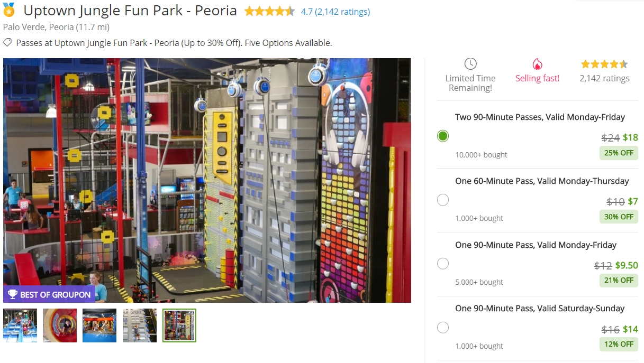The height and width of the screenshot is (363, 644).
Task: Show the first thumbnail with blue slides
Action: (x=20, y=325)
